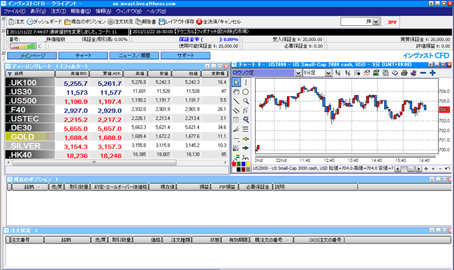Select the arrow pointer tool in chart

tap(236, 82)
